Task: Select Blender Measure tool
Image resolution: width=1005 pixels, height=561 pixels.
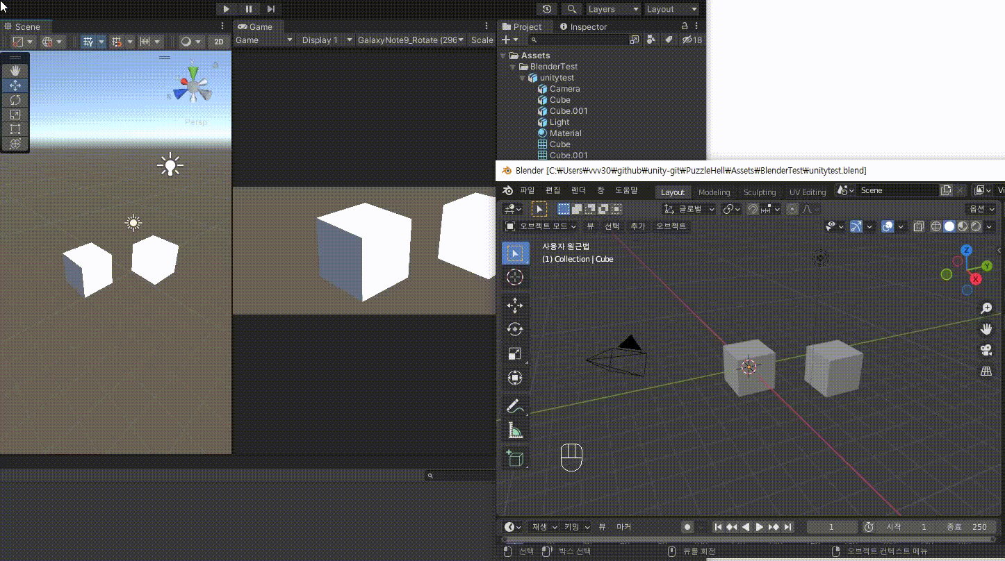Action: click(515, 430)
